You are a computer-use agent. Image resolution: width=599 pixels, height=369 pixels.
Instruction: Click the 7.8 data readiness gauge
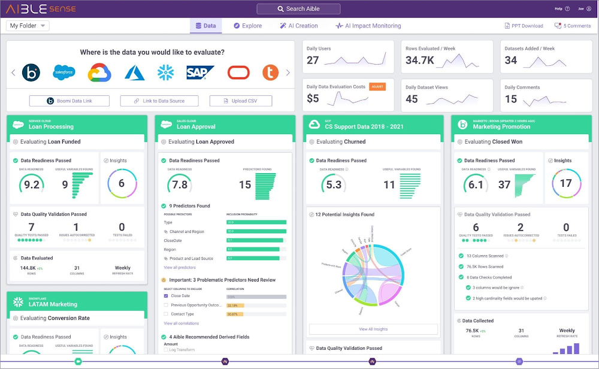click(x=180, y=184)
